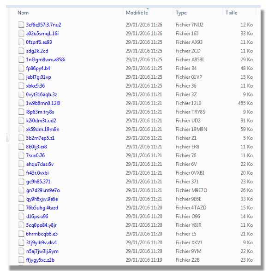This screenshot has height=271, width=268.
Task: Click the file icon next to a02u5smq1.16i
Action: click(x=21, y=33)
